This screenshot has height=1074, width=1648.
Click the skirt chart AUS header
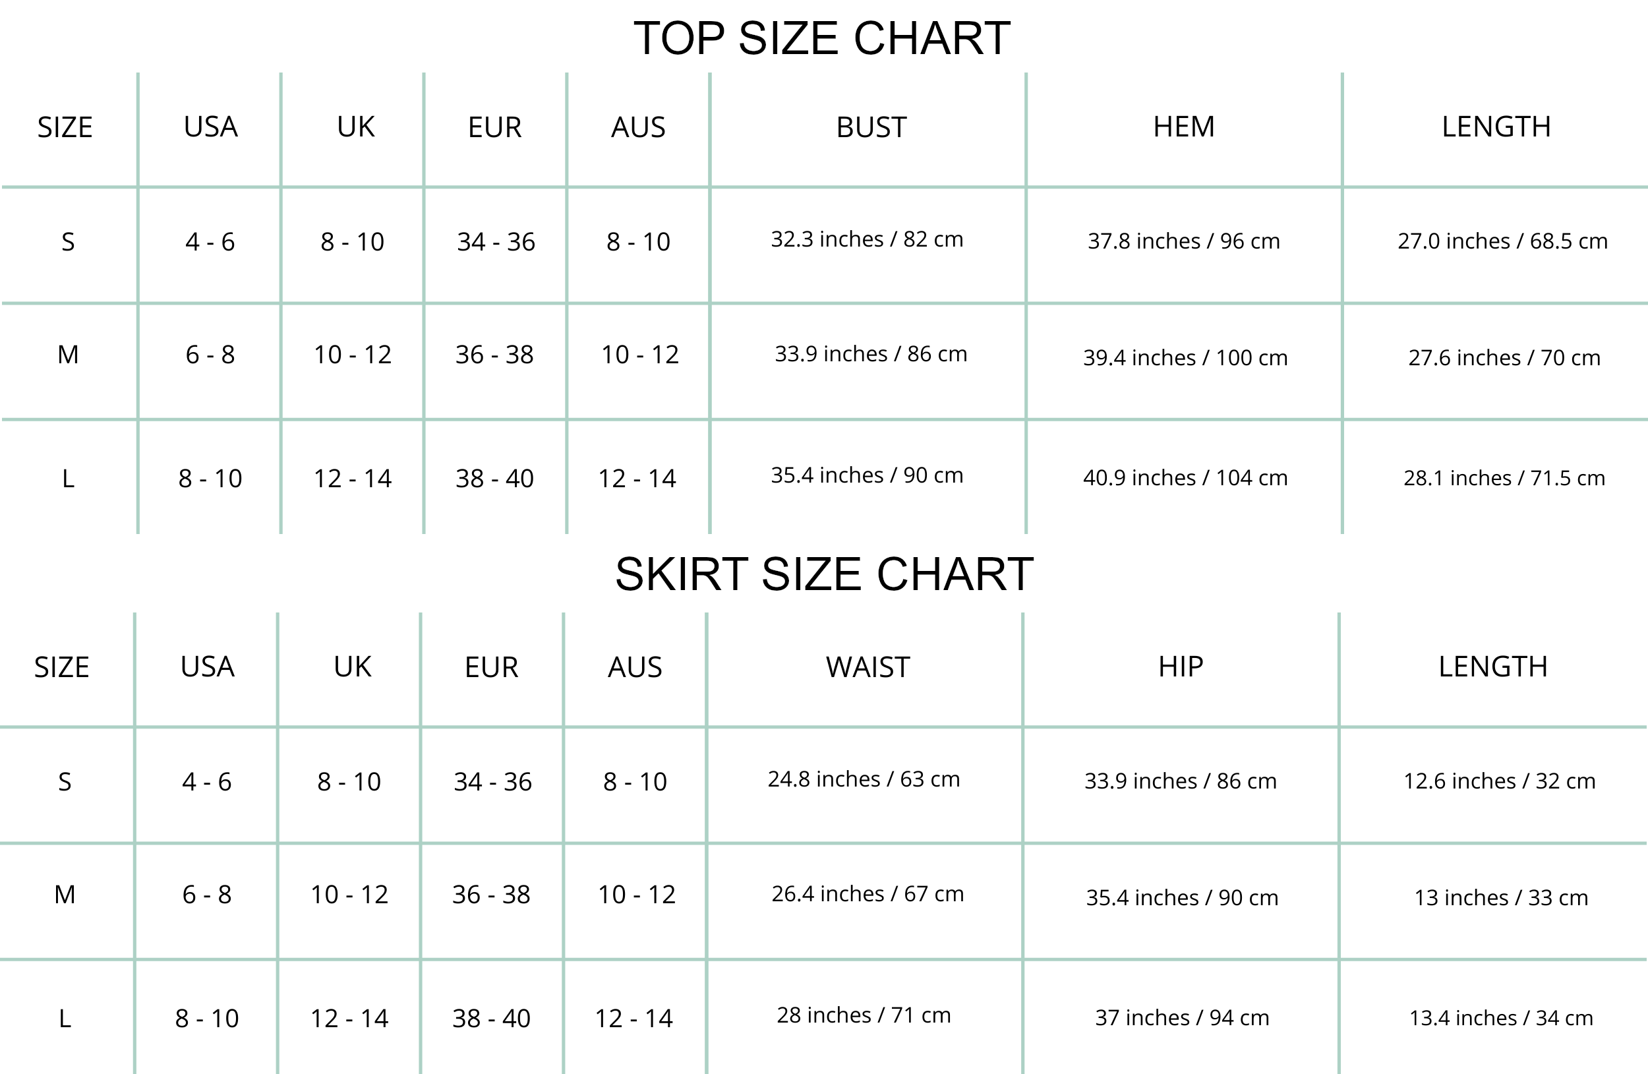pos(635,667)
